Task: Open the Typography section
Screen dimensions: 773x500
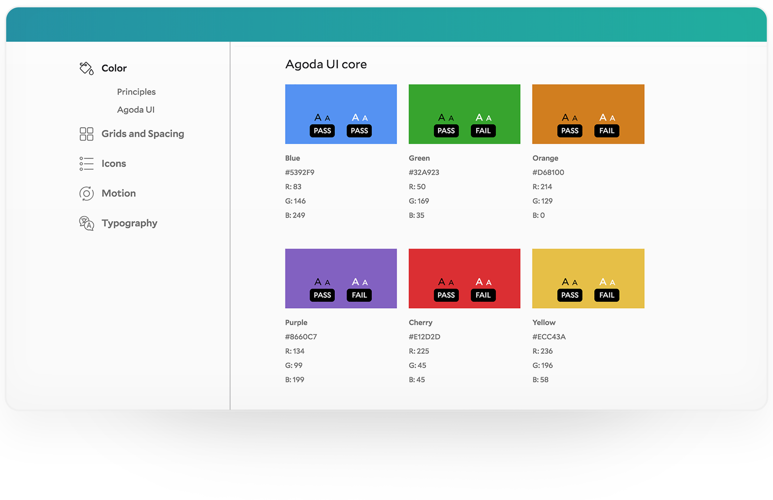Action: 129,223
